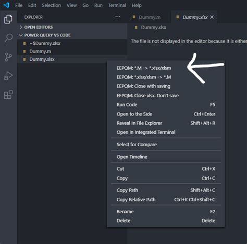Choose Open Timeline
247x244 pixels.
pos(166,157)
